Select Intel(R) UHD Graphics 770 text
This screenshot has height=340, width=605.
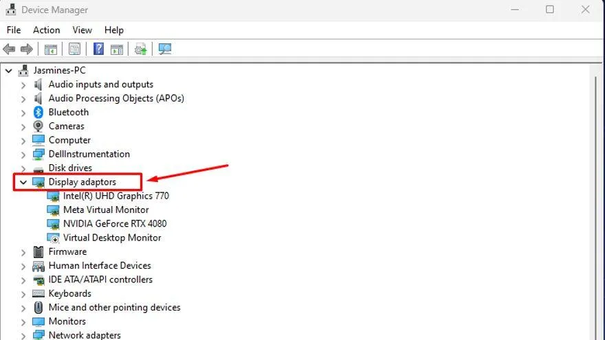[x=116, y=196]
